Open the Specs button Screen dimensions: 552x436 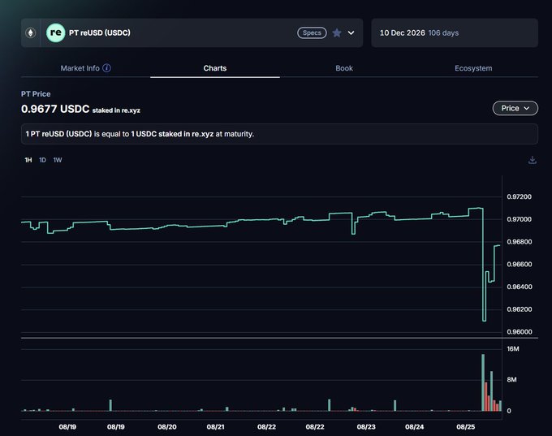coord(312,32)
